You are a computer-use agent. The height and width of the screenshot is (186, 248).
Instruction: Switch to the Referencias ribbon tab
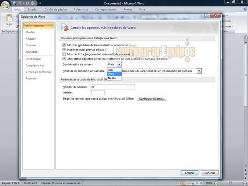(x=81, y=10)
